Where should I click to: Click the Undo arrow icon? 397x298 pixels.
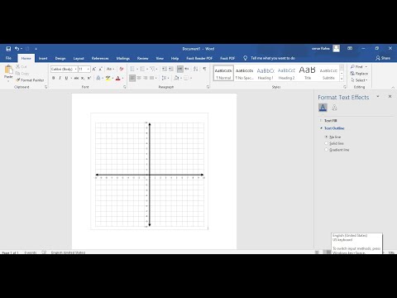pyautogui.click(x=17, y=49)
